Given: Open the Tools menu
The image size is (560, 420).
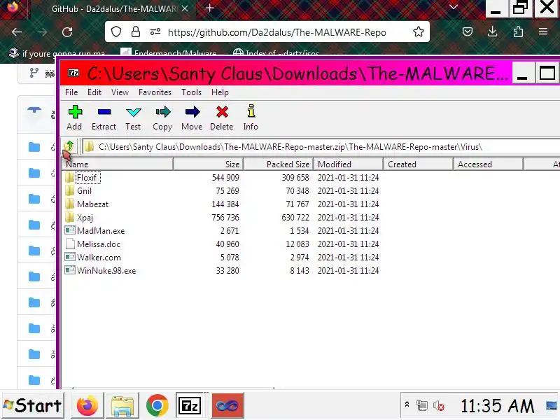Looking at the screenshot, I should (x=191, y=92).
